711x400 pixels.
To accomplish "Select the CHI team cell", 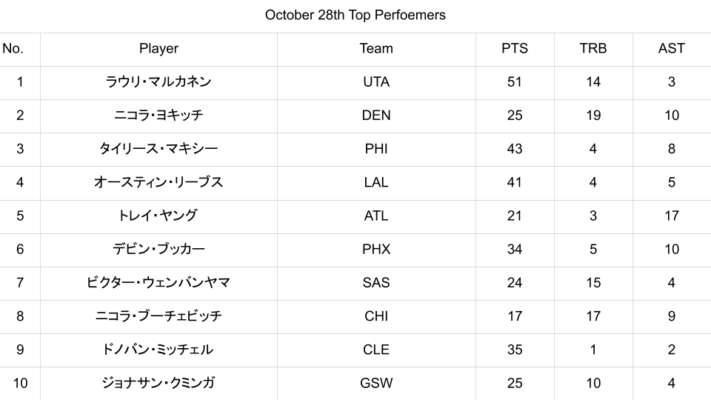I will click(x=376, y=316).
